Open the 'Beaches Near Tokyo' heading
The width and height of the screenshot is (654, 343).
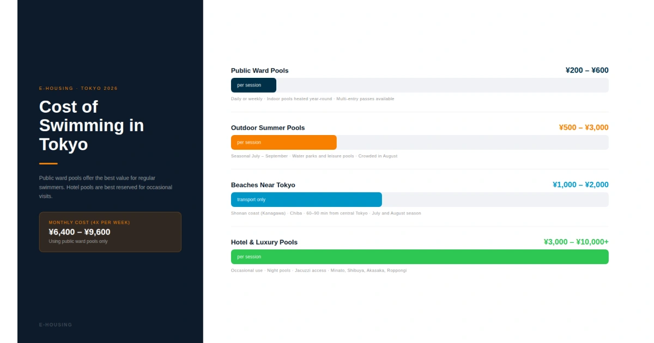click(x=263, y=185)
